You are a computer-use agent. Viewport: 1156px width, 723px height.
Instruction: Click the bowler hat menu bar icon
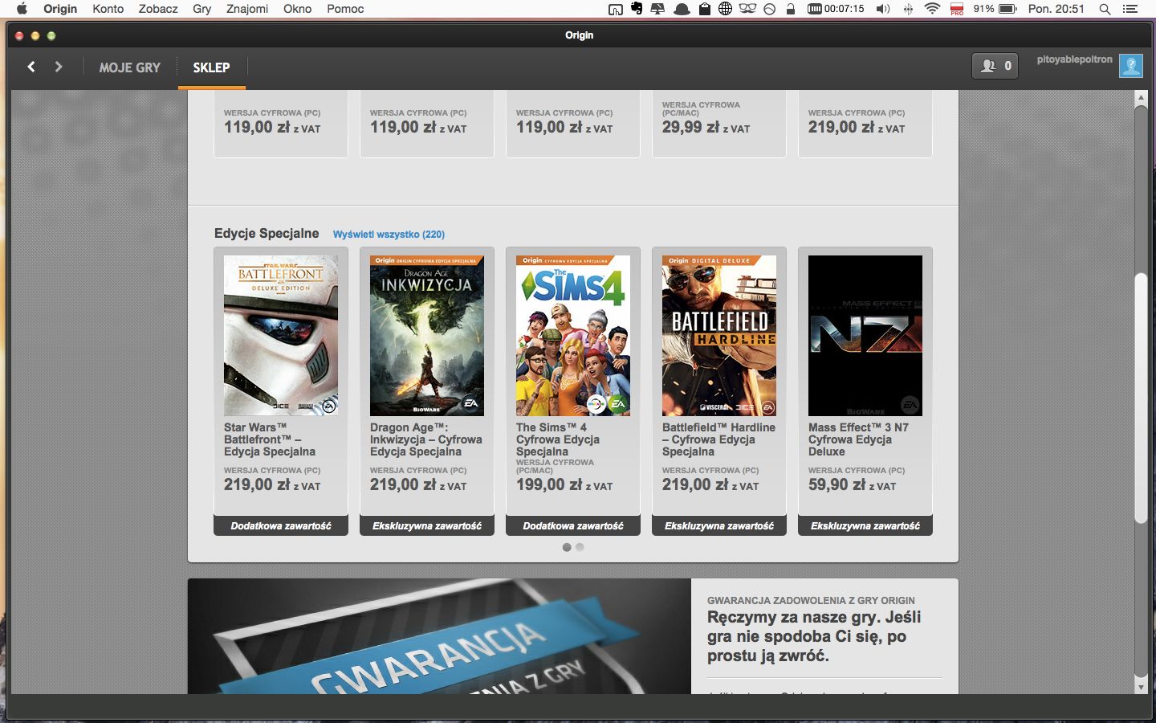coord(682,9)
